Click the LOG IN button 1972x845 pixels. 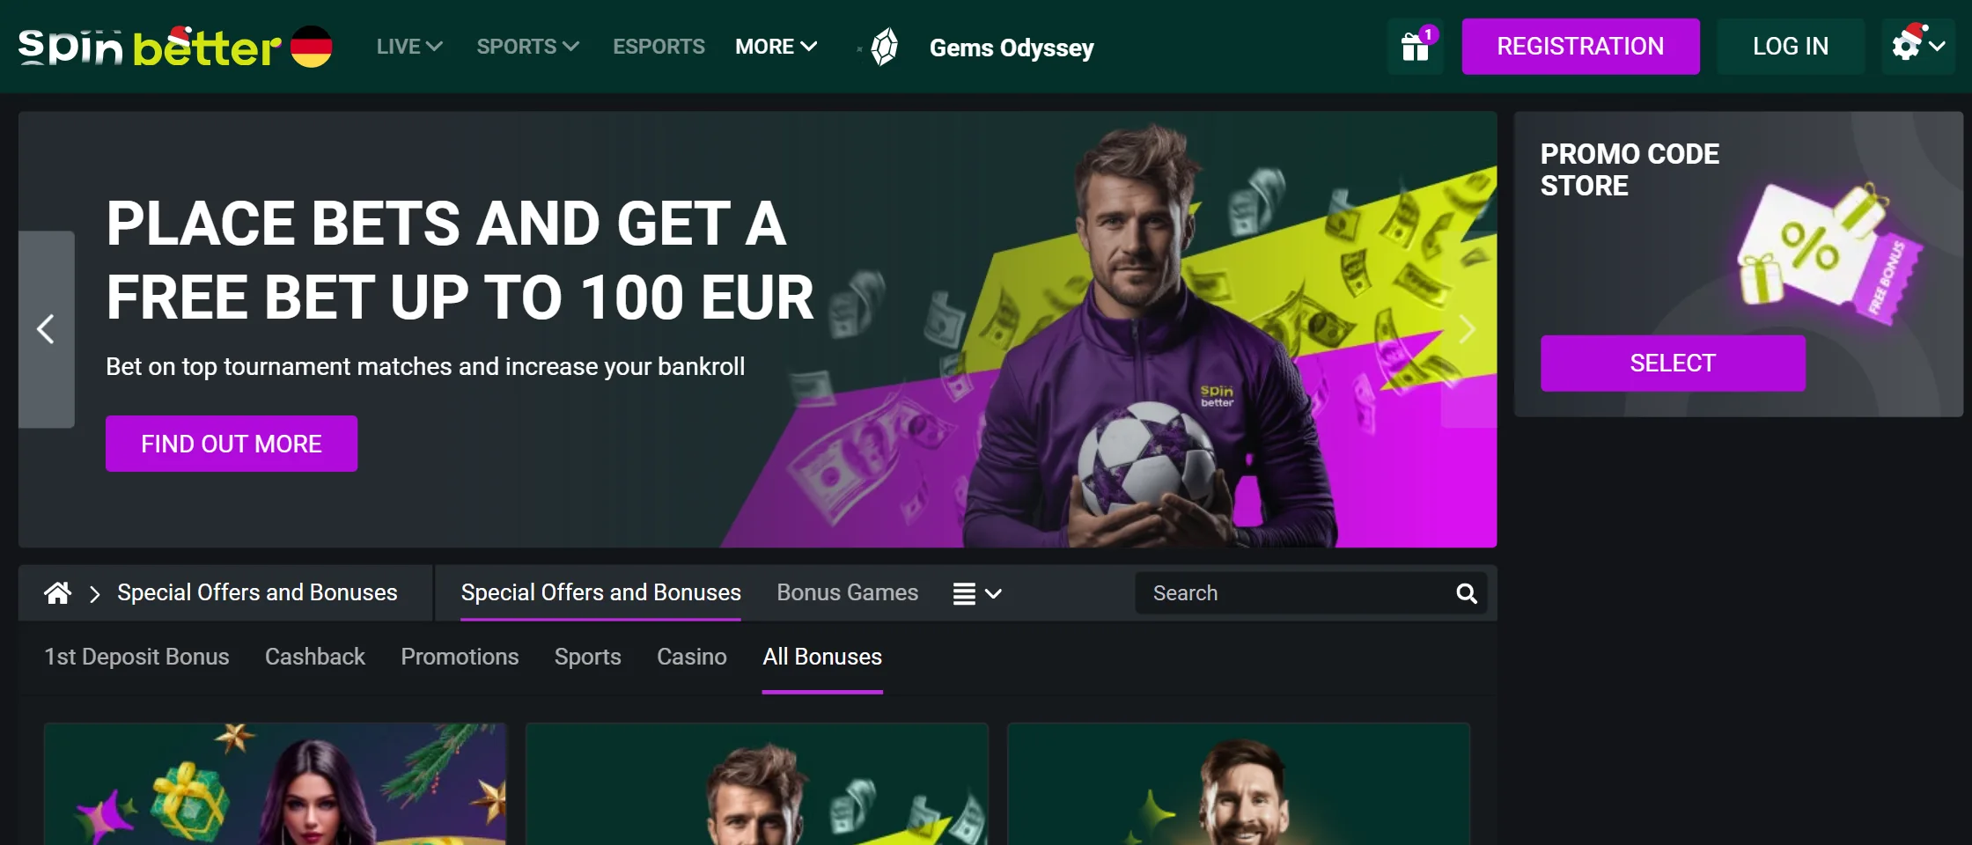pyautogui.click(x=1791, y=47)
